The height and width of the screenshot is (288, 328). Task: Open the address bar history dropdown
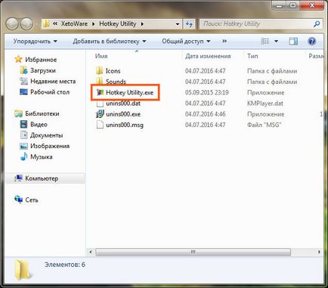(178, 24)
